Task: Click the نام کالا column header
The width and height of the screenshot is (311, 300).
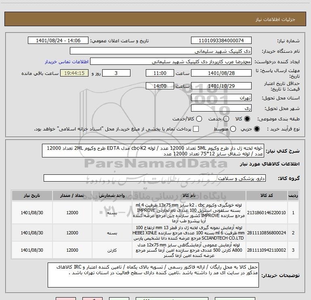Action: coord(189,196)
